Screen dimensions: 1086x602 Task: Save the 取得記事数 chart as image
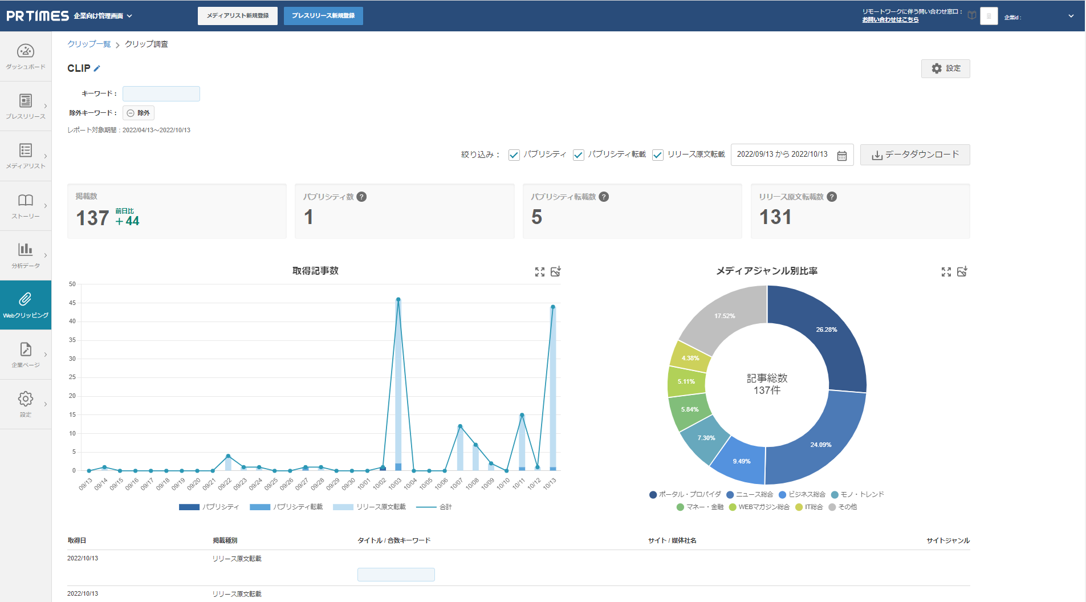[x=556, y=271]
